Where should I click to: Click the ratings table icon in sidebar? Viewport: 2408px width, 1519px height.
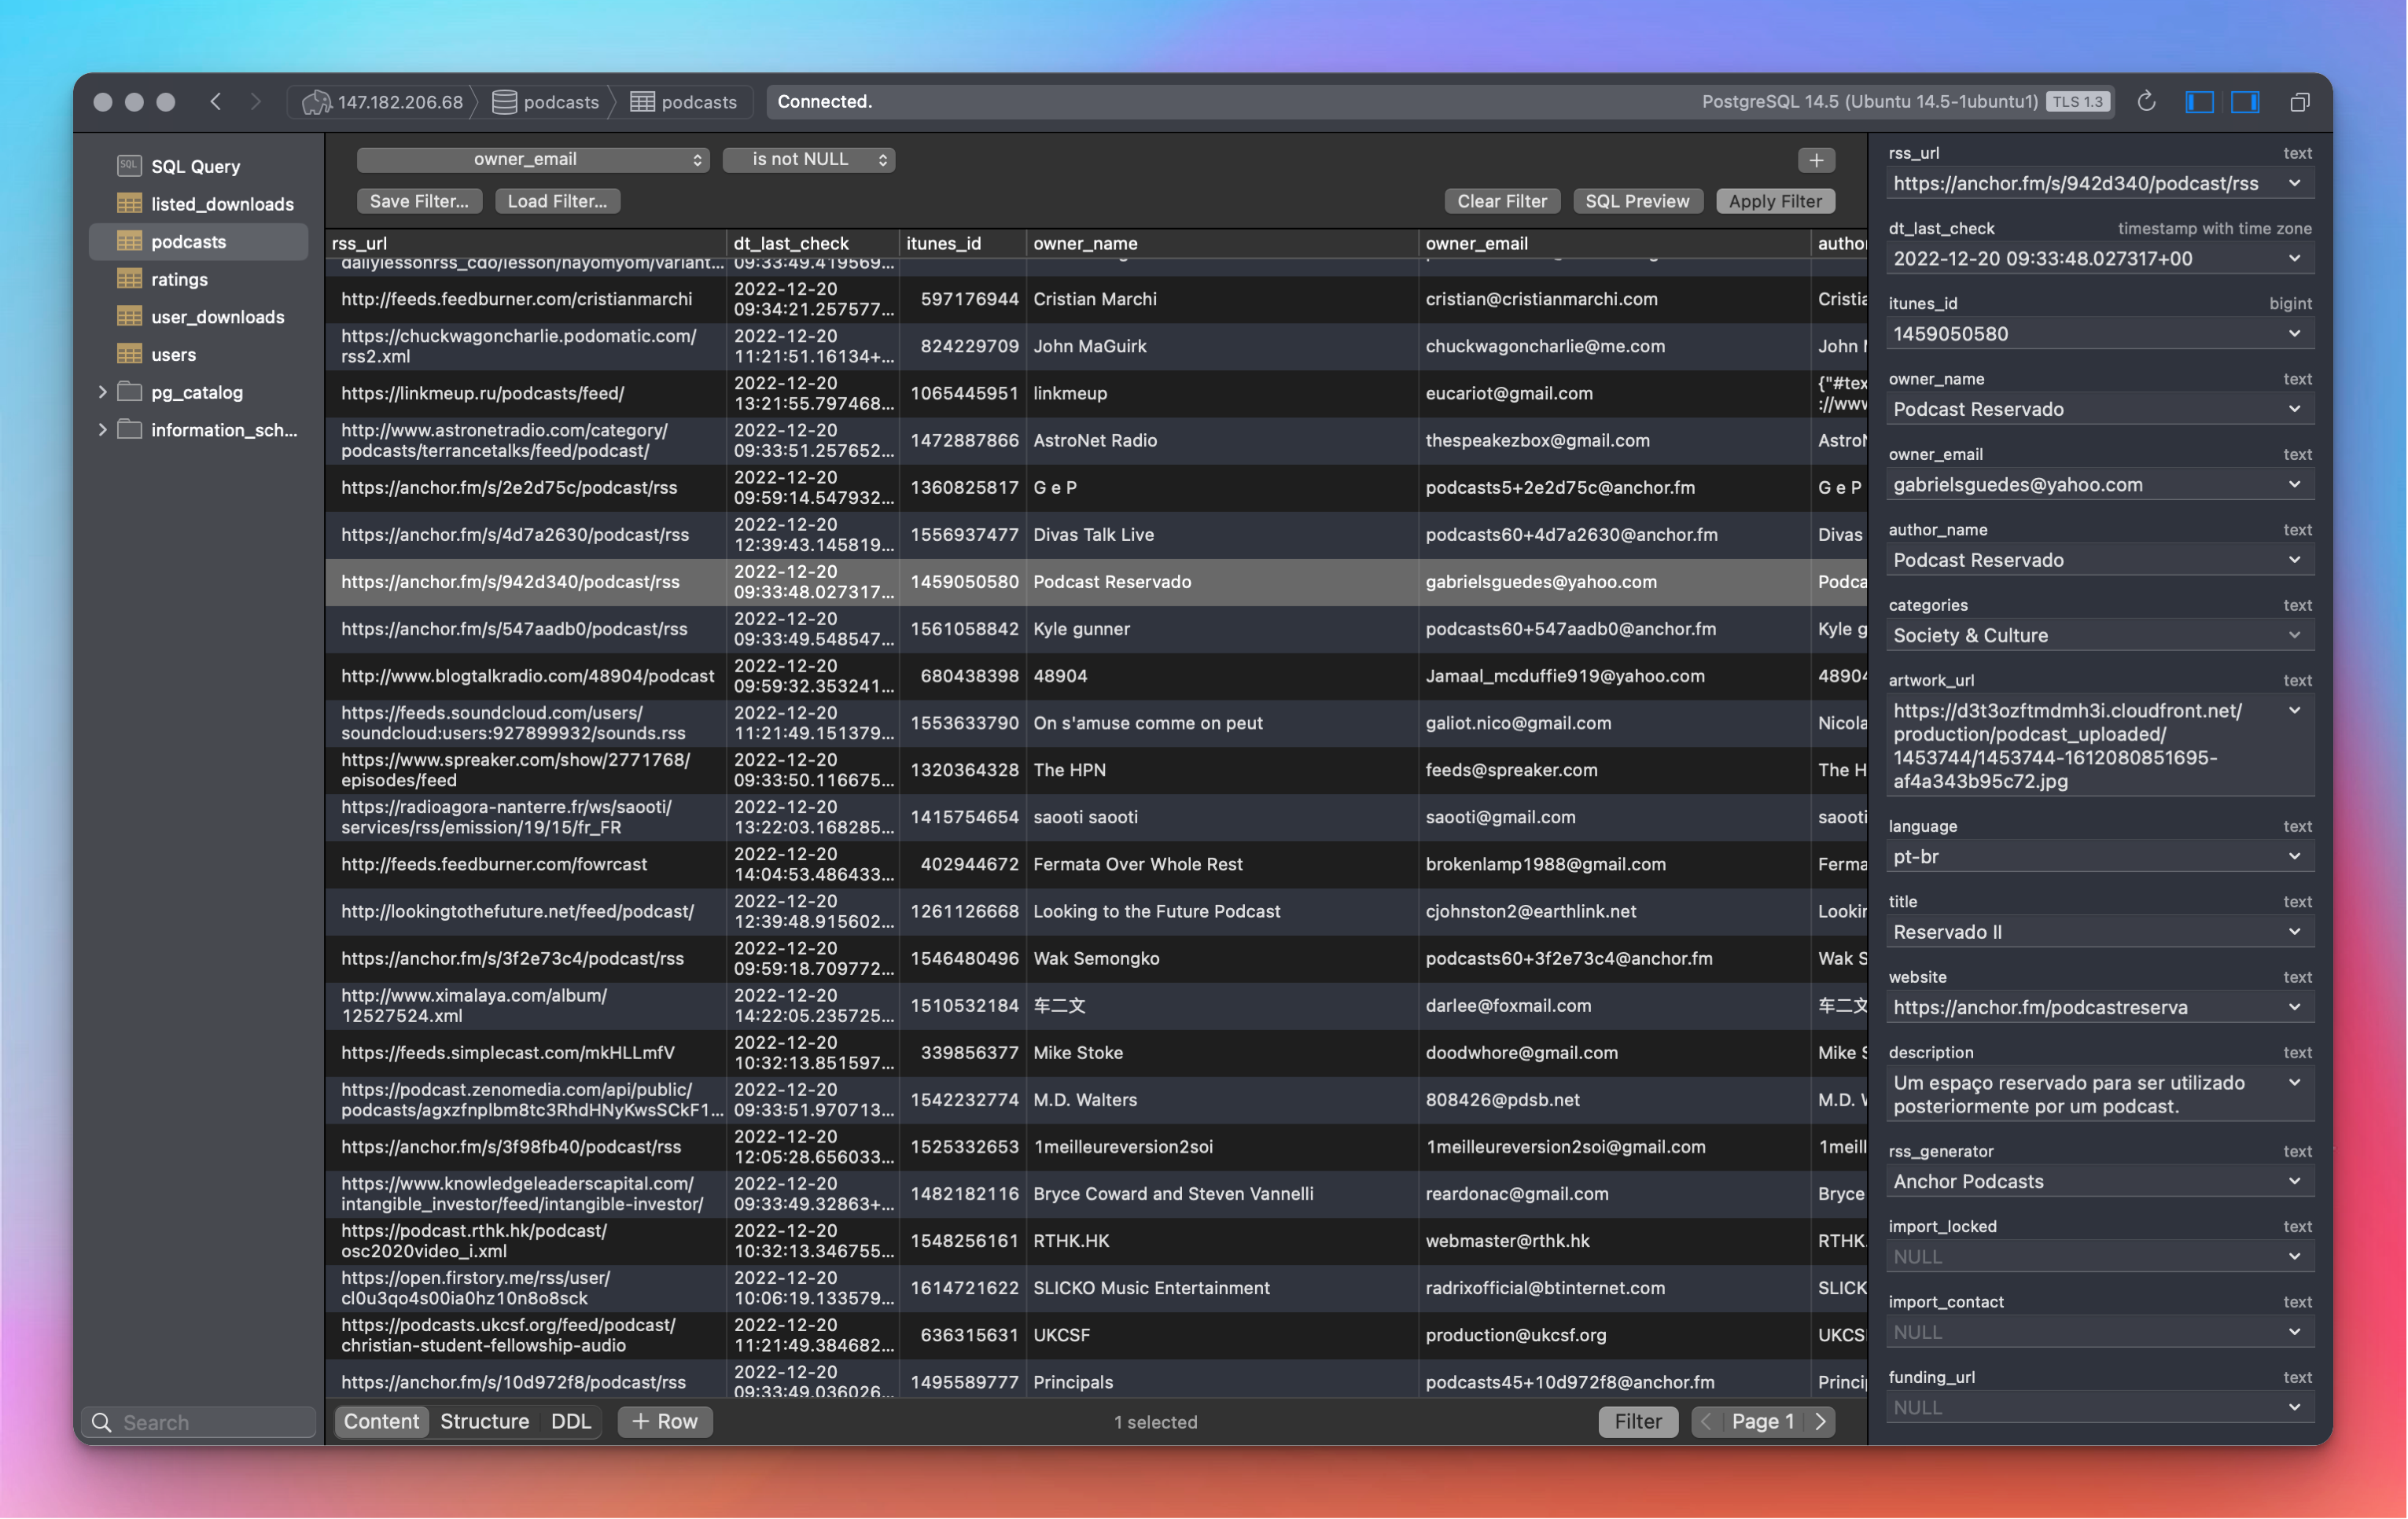(129, 279)
